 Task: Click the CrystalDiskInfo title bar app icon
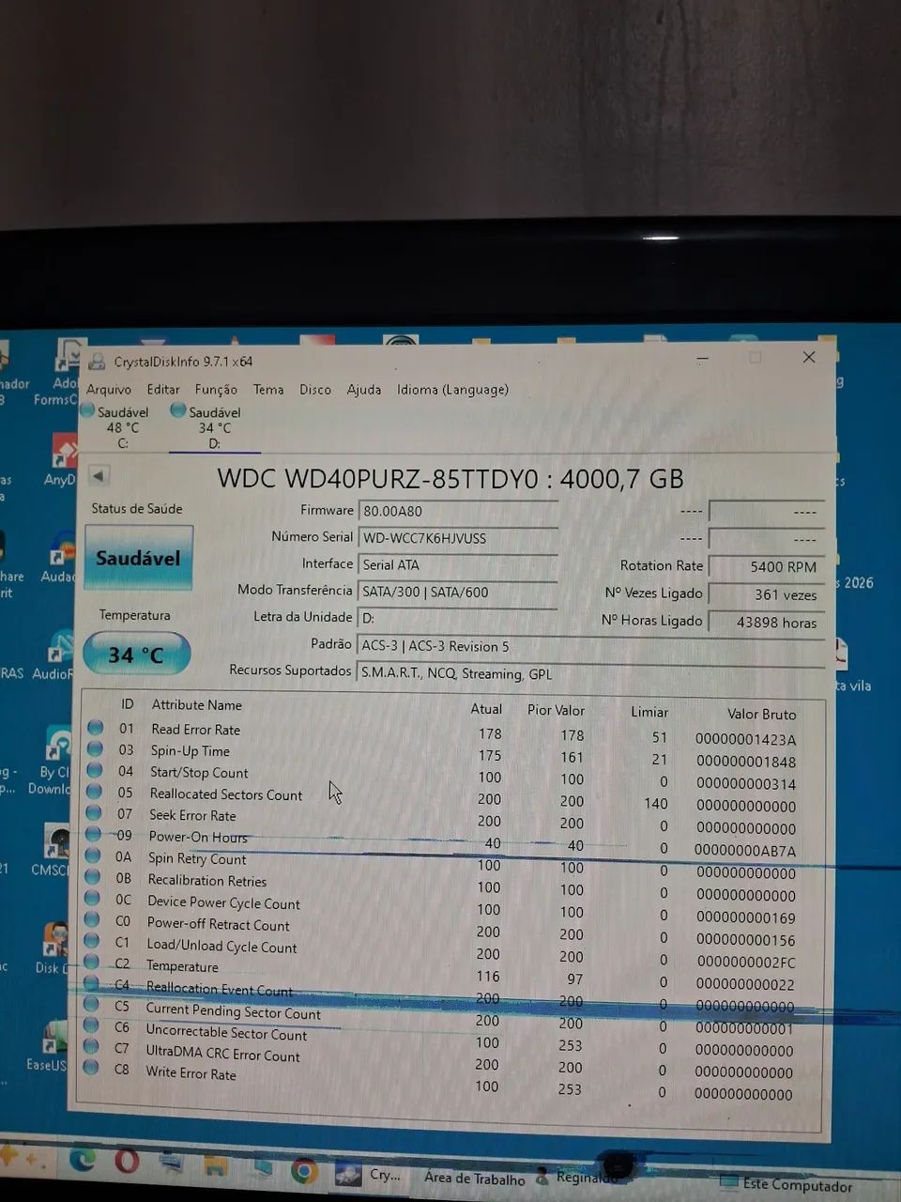(x=97, y=362)
